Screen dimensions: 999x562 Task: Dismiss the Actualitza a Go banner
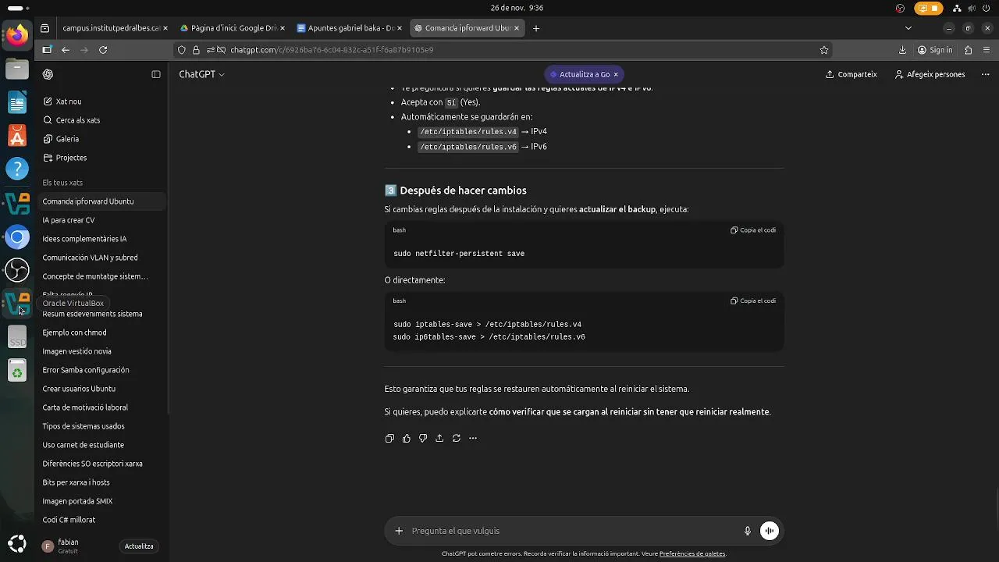point(616,74)
